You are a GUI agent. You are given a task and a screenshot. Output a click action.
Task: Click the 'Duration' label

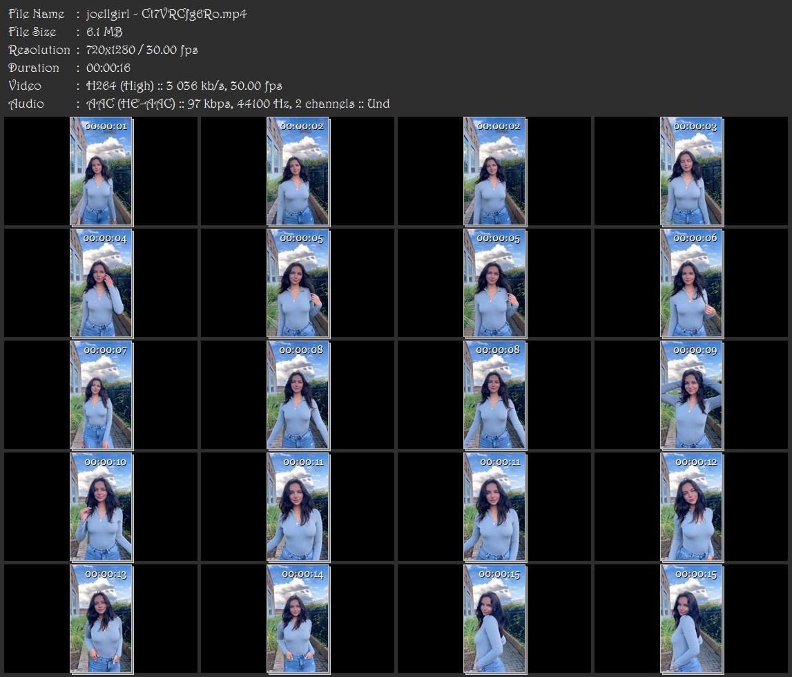[34, 68]
